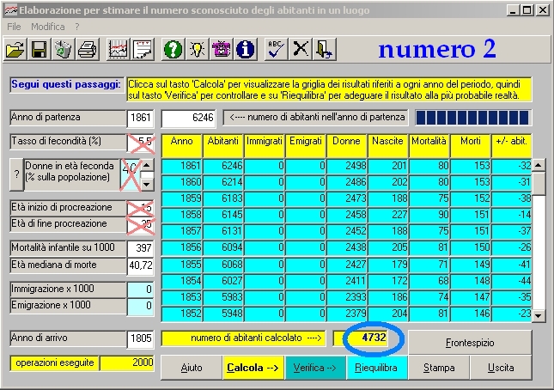
Task: Click the recycle bin toolbar icon
Action: click(x=63, y=50)
